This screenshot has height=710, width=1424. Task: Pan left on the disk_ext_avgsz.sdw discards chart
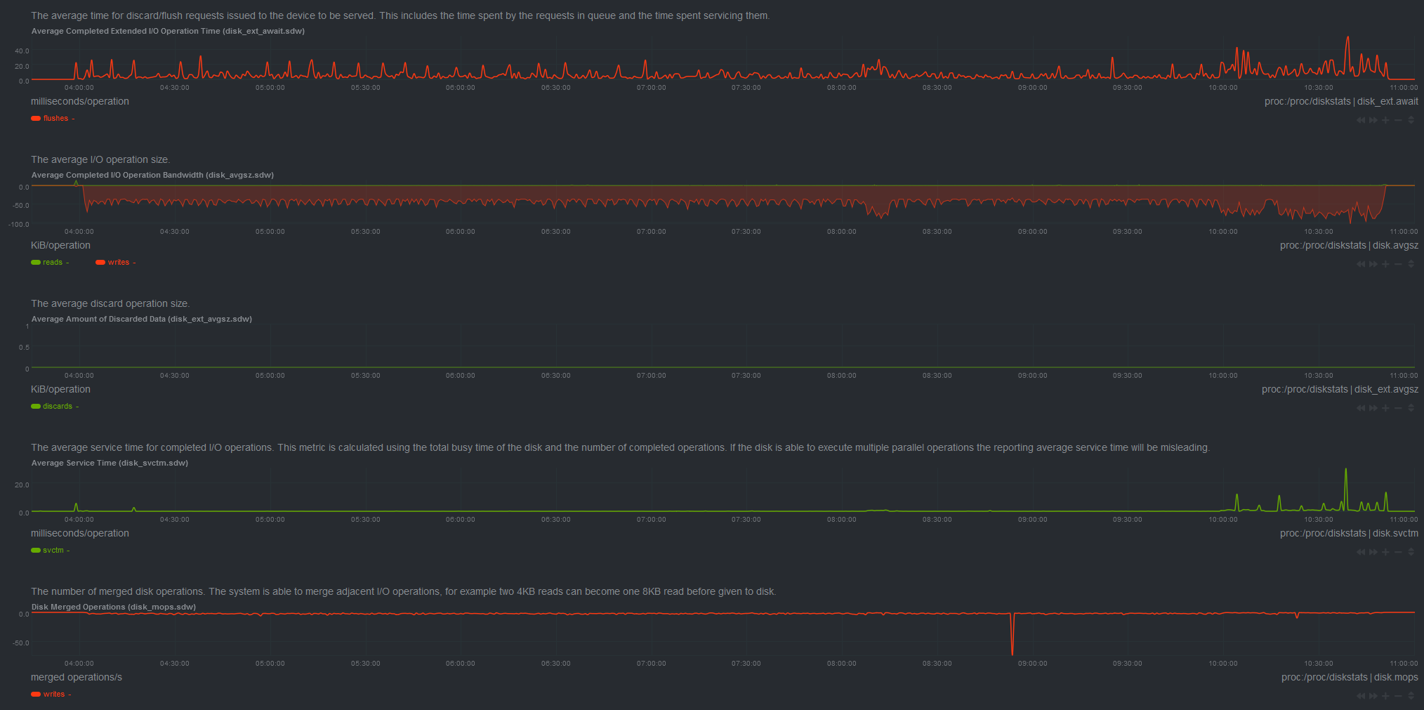tap(1361, 408)
